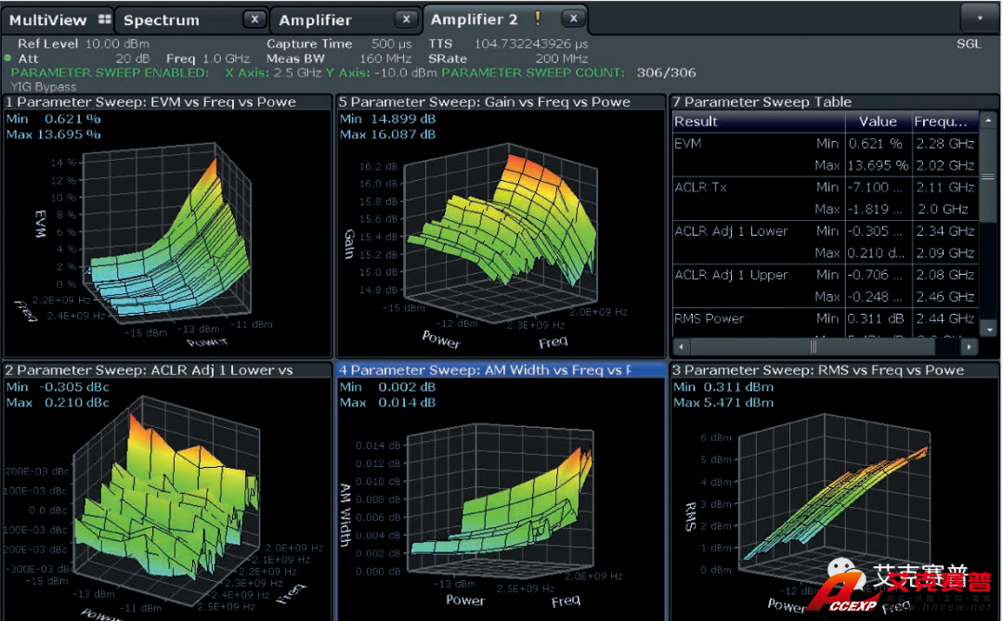Screen dimensions: 1003x621
Task: Close the Amplifier channel tab
Action: pos(406,19)
